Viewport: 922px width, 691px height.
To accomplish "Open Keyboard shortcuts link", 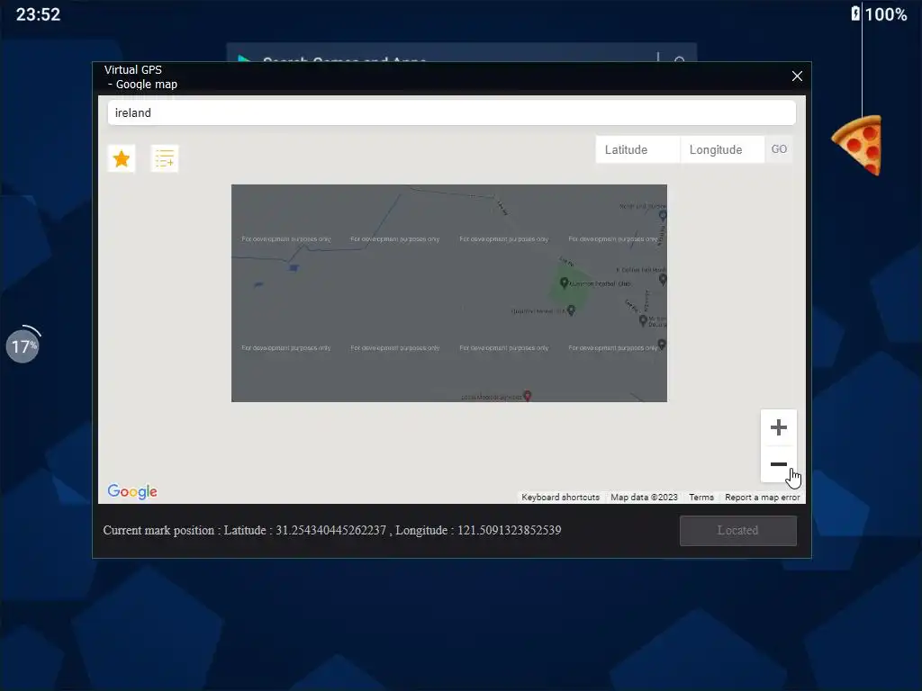I will (x=560, y=497).
